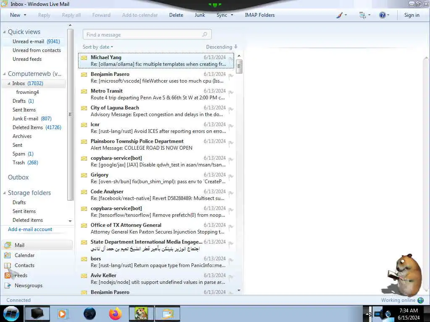This screenshot has width=430, height=322.
Task: Open the Archives folder
Action: point(22,136)
